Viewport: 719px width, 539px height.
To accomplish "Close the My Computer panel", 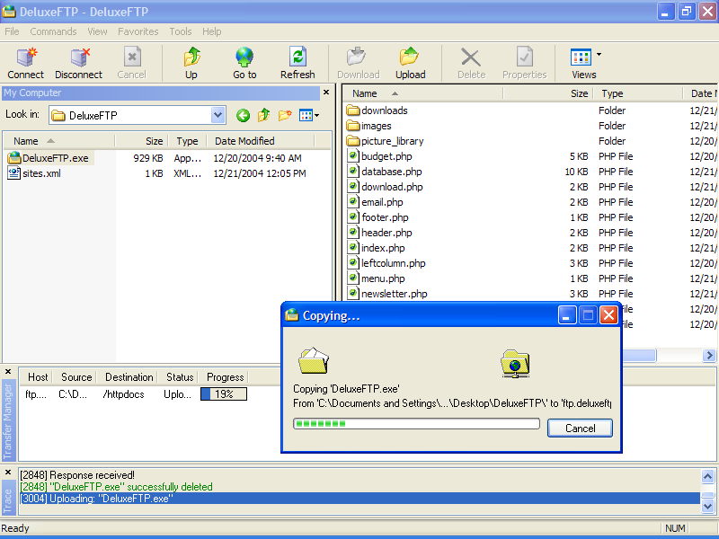I will [x=326, y=93].
